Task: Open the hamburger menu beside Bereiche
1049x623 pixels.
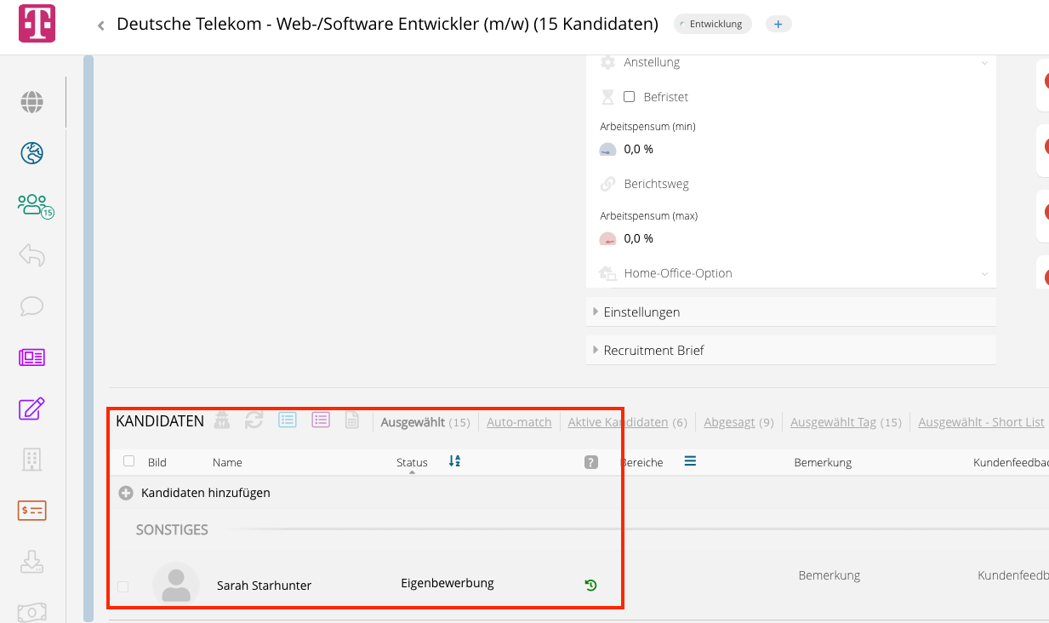Action: tap(690, 461)
